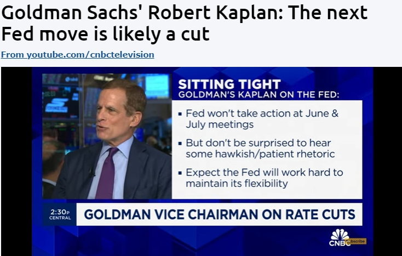Screen dimensions: 402x256
Task: Click the Goldman Vice Chairman on Rate Cuts banner
Action: tap(220, 214)
